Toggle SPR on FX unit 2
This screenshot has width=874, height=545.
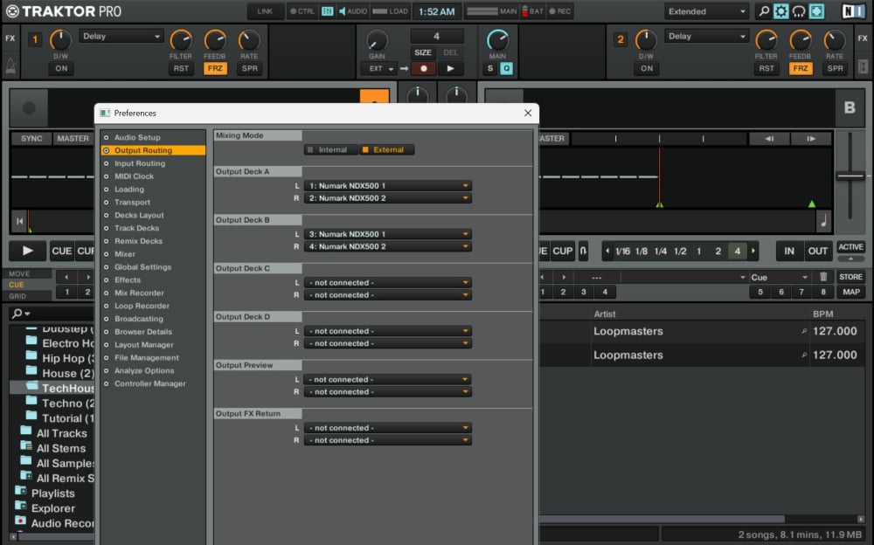pyautogui.click(x=835, y=68)
